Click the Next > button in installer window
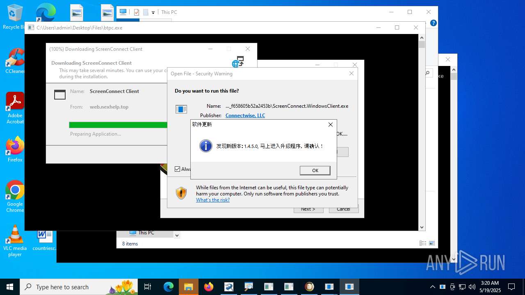 pyautogui.click(x=308, y=209)
